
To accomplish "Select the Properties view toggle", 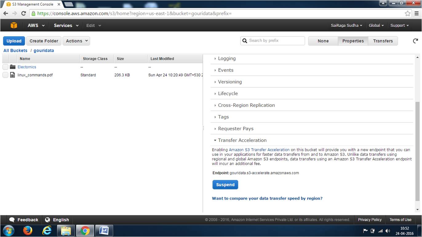I will coord(353,41).
